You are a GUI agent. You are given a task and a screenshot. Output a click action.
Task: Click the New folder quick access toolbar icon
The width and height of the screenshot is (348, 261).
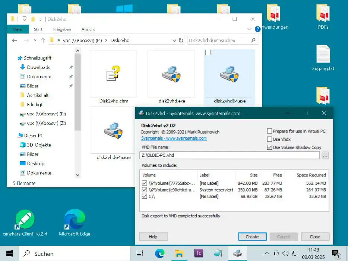click(x=33, y=19)
